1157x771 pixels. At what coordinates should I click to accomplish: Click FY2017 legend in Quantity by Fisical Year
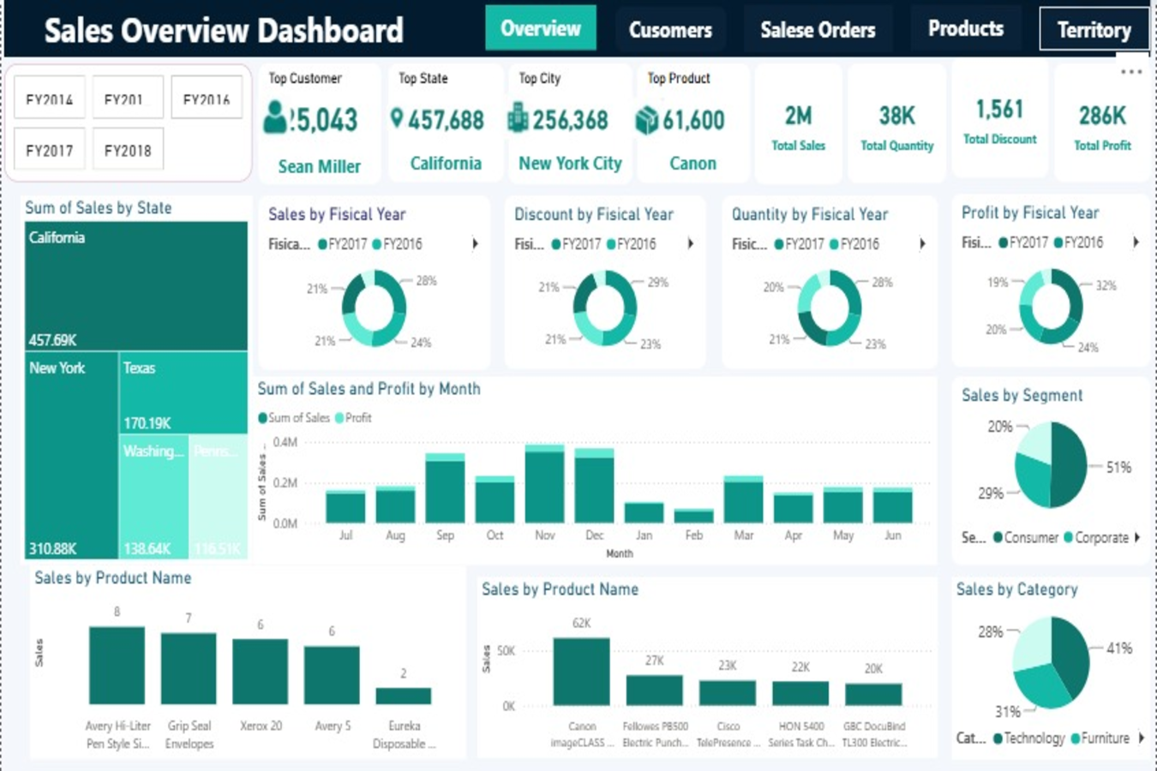tap(799, 244)
